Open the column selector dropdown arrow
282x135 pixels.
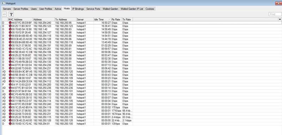click(x=280, y=19)
